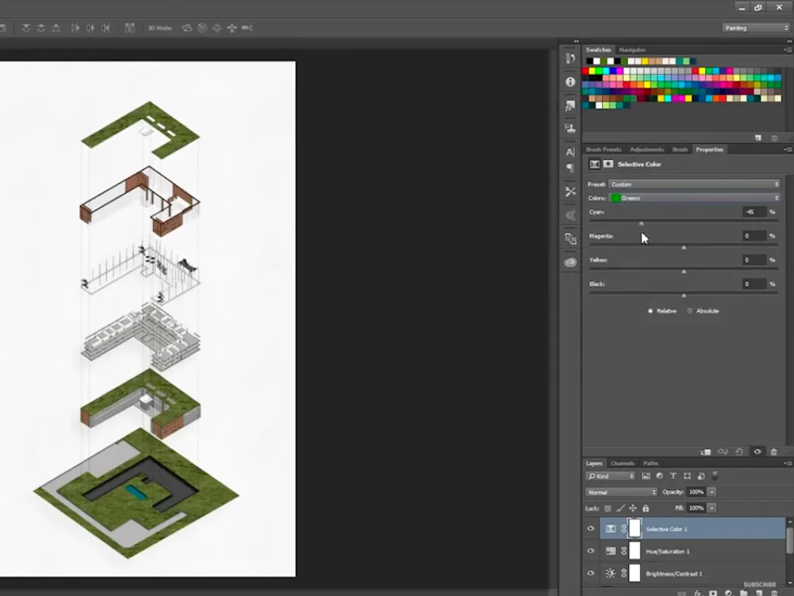Open the Normal blend mode dropdown

coord(622,492)
